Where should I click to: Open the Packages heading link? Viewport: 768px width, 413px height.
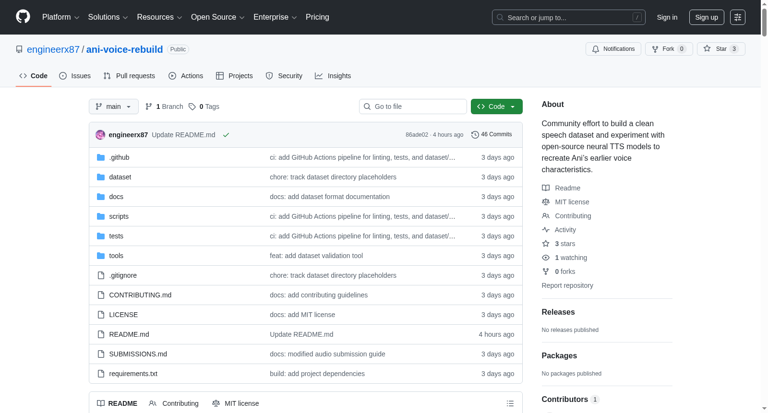559,355
